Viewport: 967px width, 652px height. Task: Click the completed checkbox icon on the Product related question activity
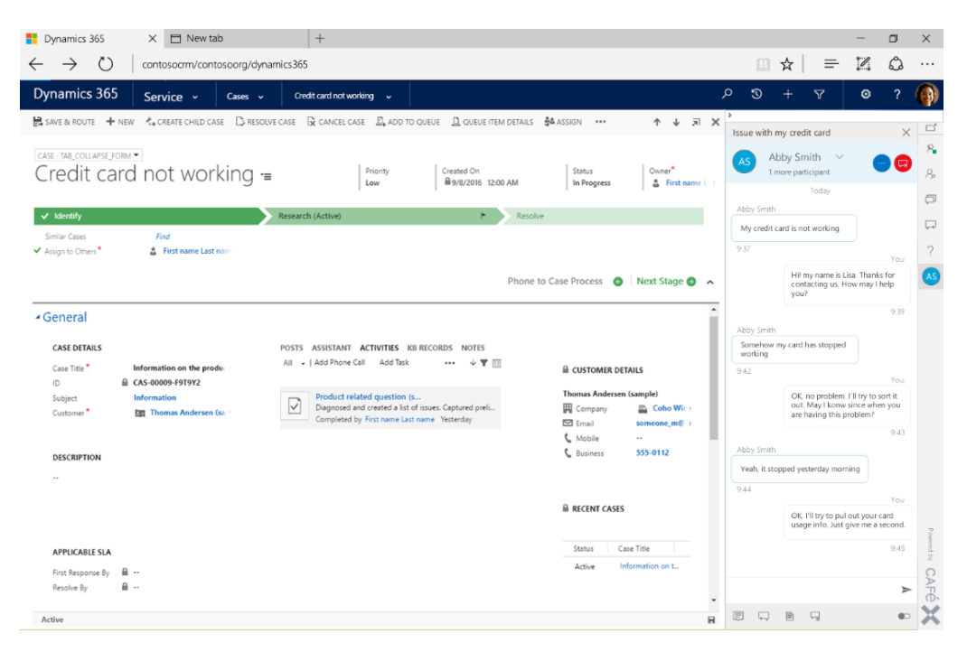(x=295, y=406)
